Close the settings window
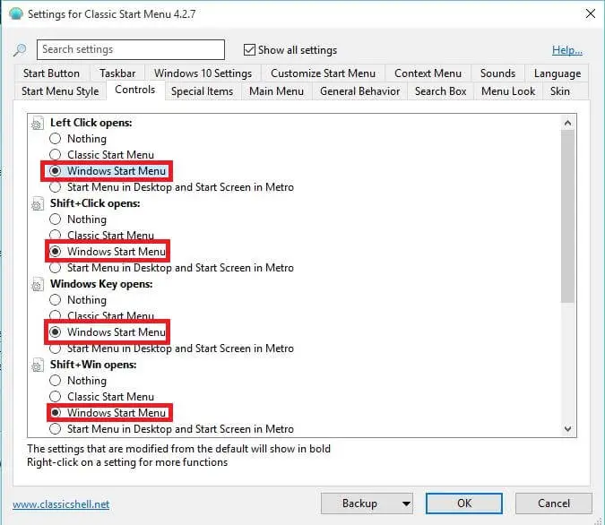 coord(591,14)
